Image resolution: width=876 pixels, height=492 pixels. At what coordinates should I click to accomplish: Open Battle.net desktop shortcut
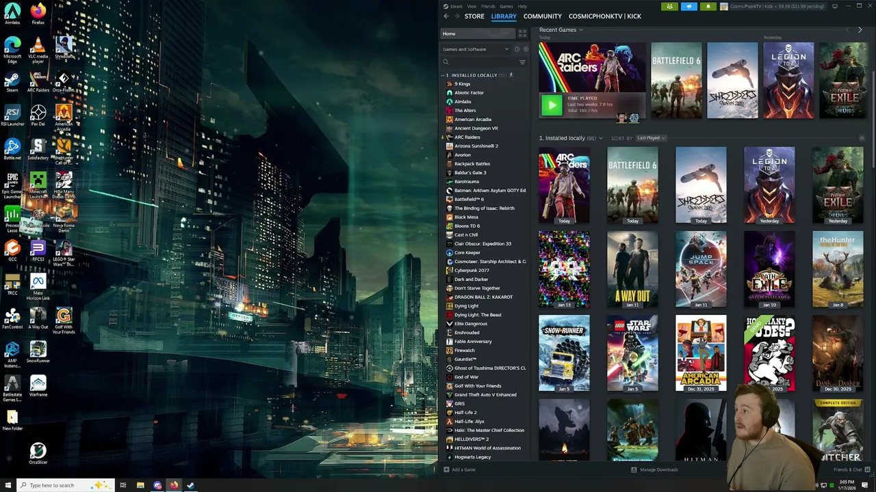12,149
